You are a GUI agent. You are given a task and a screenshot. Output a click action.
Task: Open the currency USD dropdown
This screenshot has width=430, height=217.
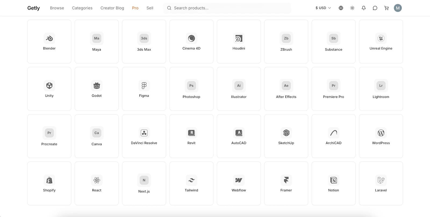[323, 8]
